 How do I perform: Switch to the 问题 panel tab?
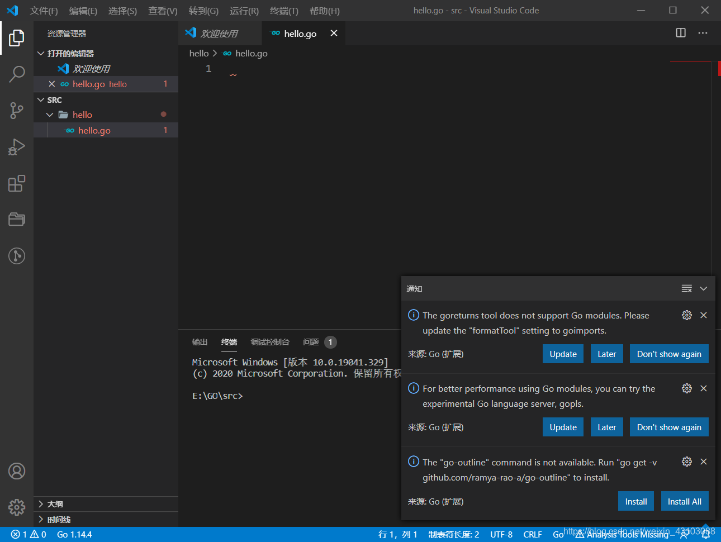[x=311, y=342]
